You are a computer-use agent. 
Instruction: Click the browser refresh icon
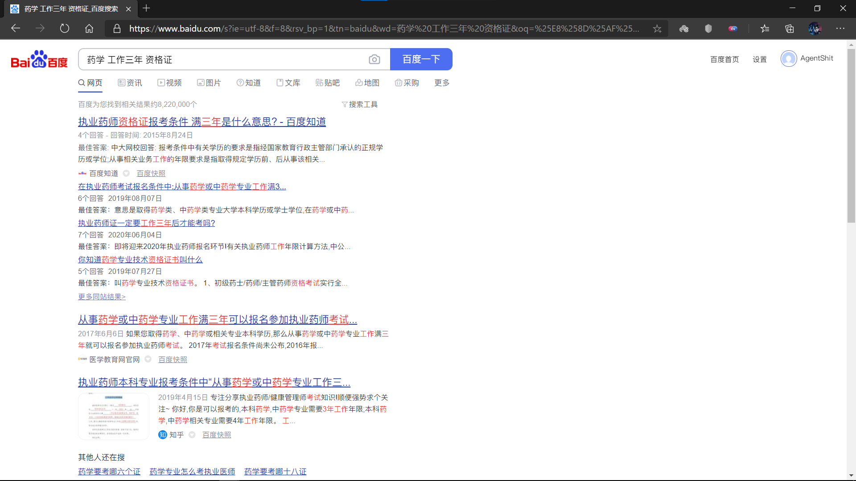point(65,29)
